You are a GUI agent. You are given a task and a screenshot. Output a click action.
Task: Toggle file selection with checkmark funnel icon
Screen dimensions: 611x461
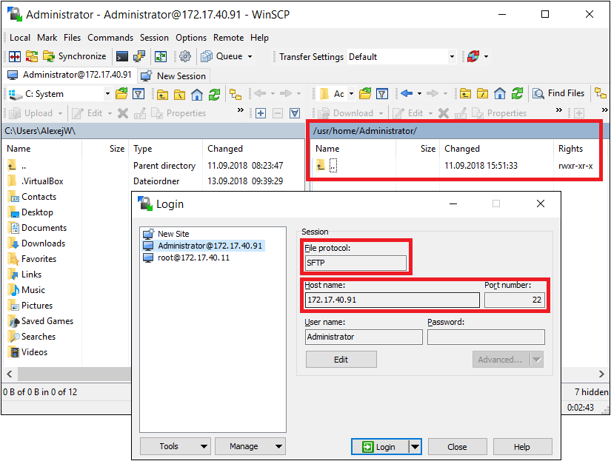(x=294, y=112)
